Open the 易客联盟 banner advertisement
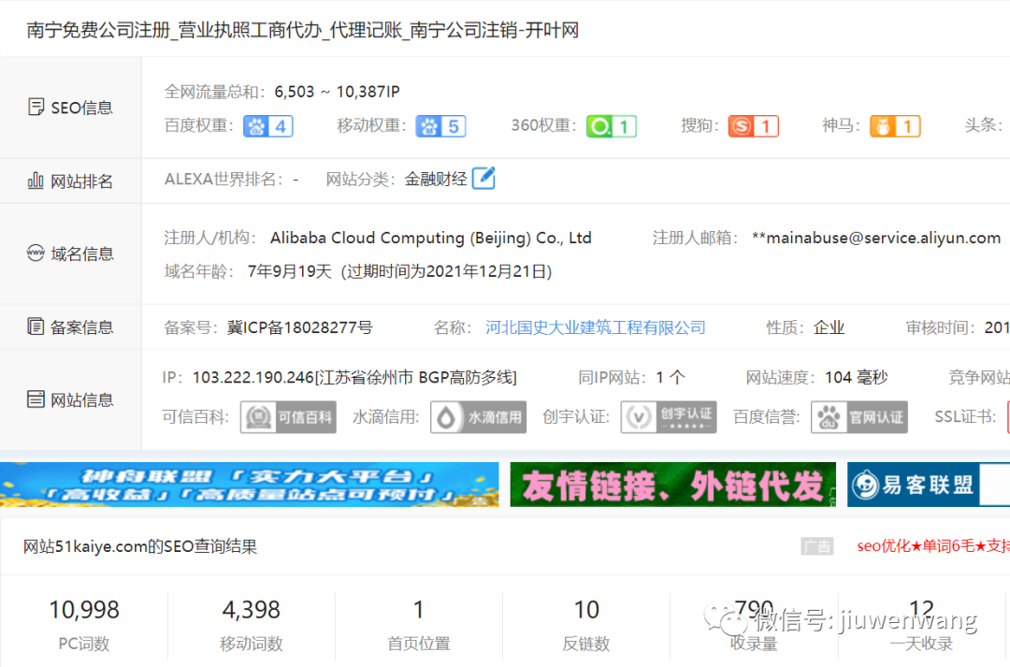 point(929,484)
